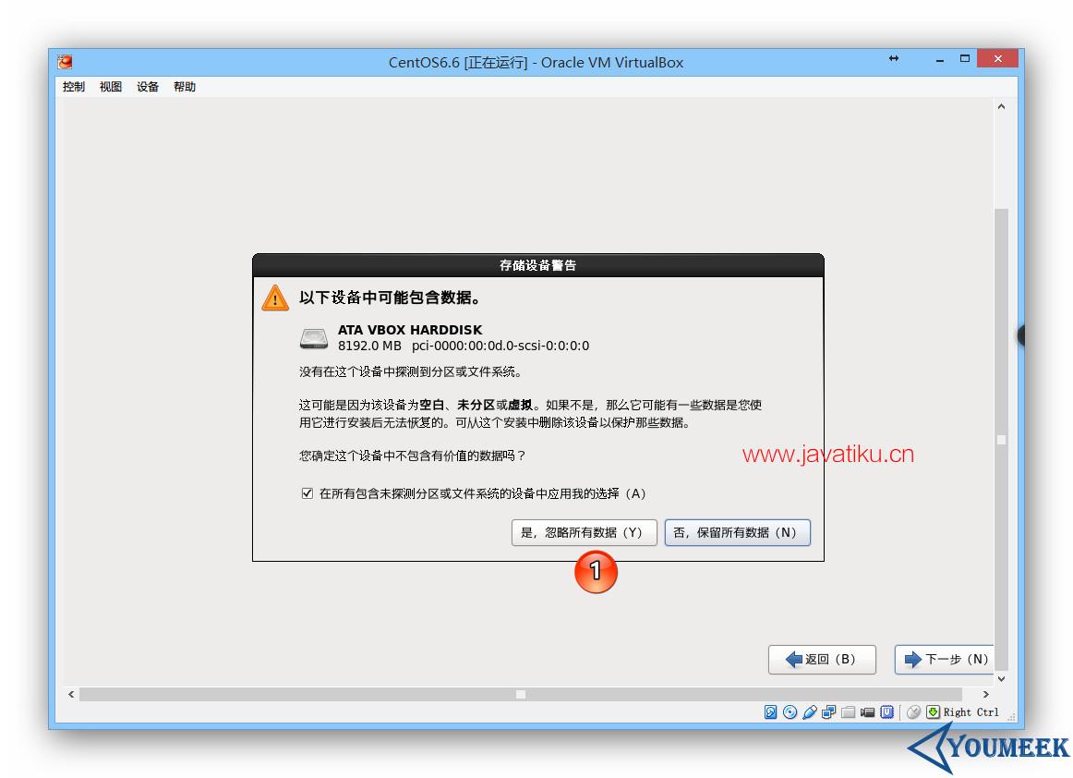Image resolution: width=1073 pixels, height=778 pixels.
Task: Click the shared folders status icon
Action: (x=848, y=712)
